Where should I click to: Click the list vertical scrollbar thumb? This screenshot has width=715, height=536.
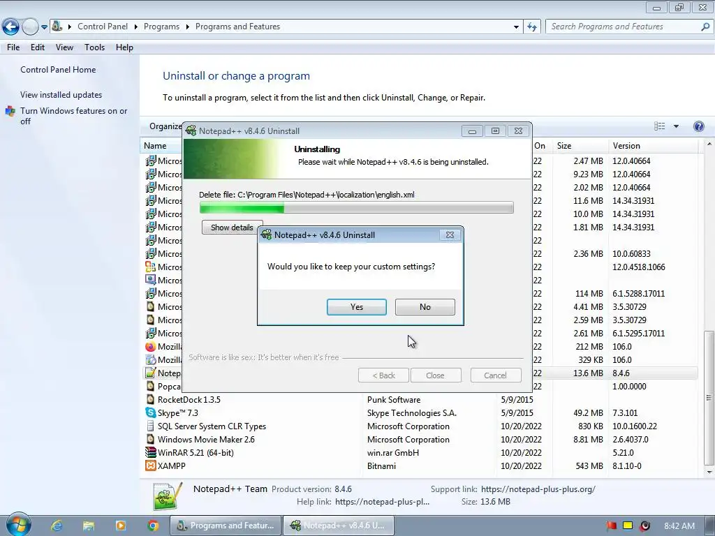(x=709, y=397)
